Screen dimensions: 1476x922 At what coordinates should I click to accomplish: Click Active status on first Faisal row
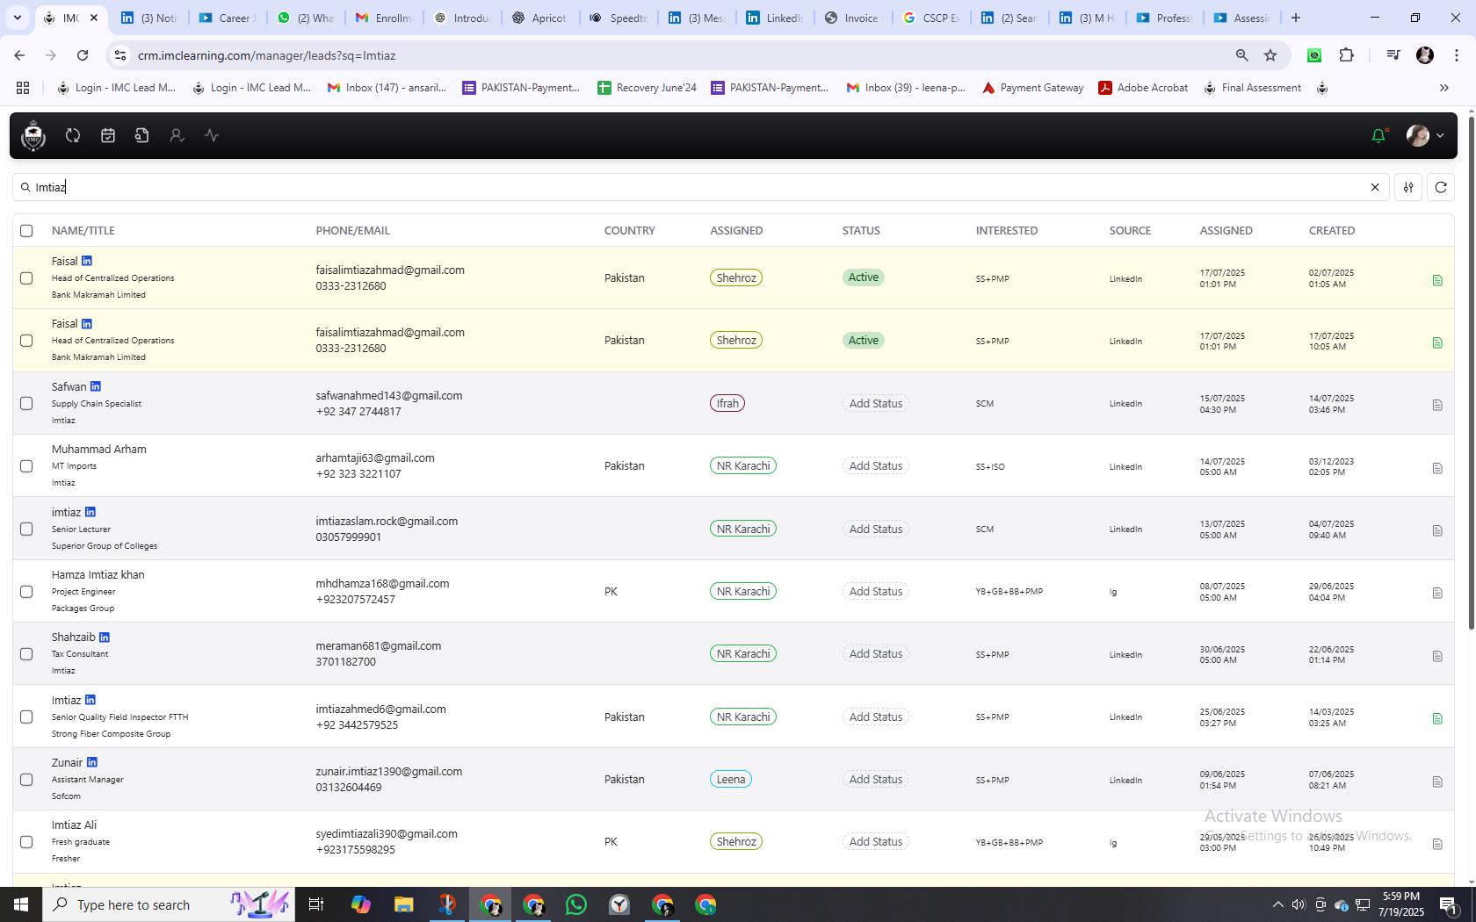coord(863,277)
